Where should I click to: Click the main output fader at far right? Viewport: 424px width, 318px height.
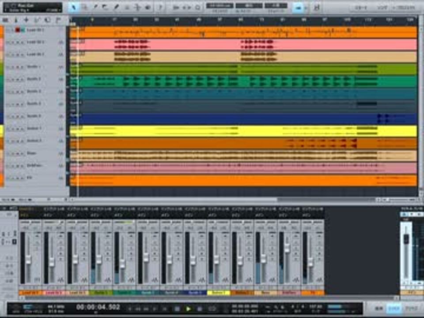[406, 239]
